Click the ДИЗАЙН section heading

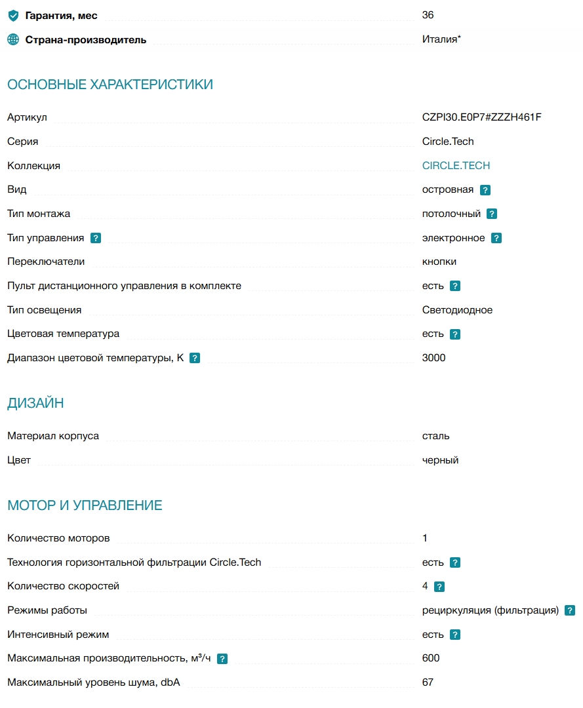click(35, 403)
